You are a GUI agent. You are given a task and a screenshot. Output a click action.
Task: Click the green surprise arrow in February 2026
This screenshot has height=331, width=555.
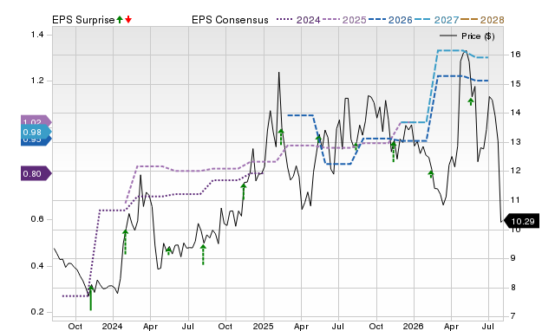(431, 174)
